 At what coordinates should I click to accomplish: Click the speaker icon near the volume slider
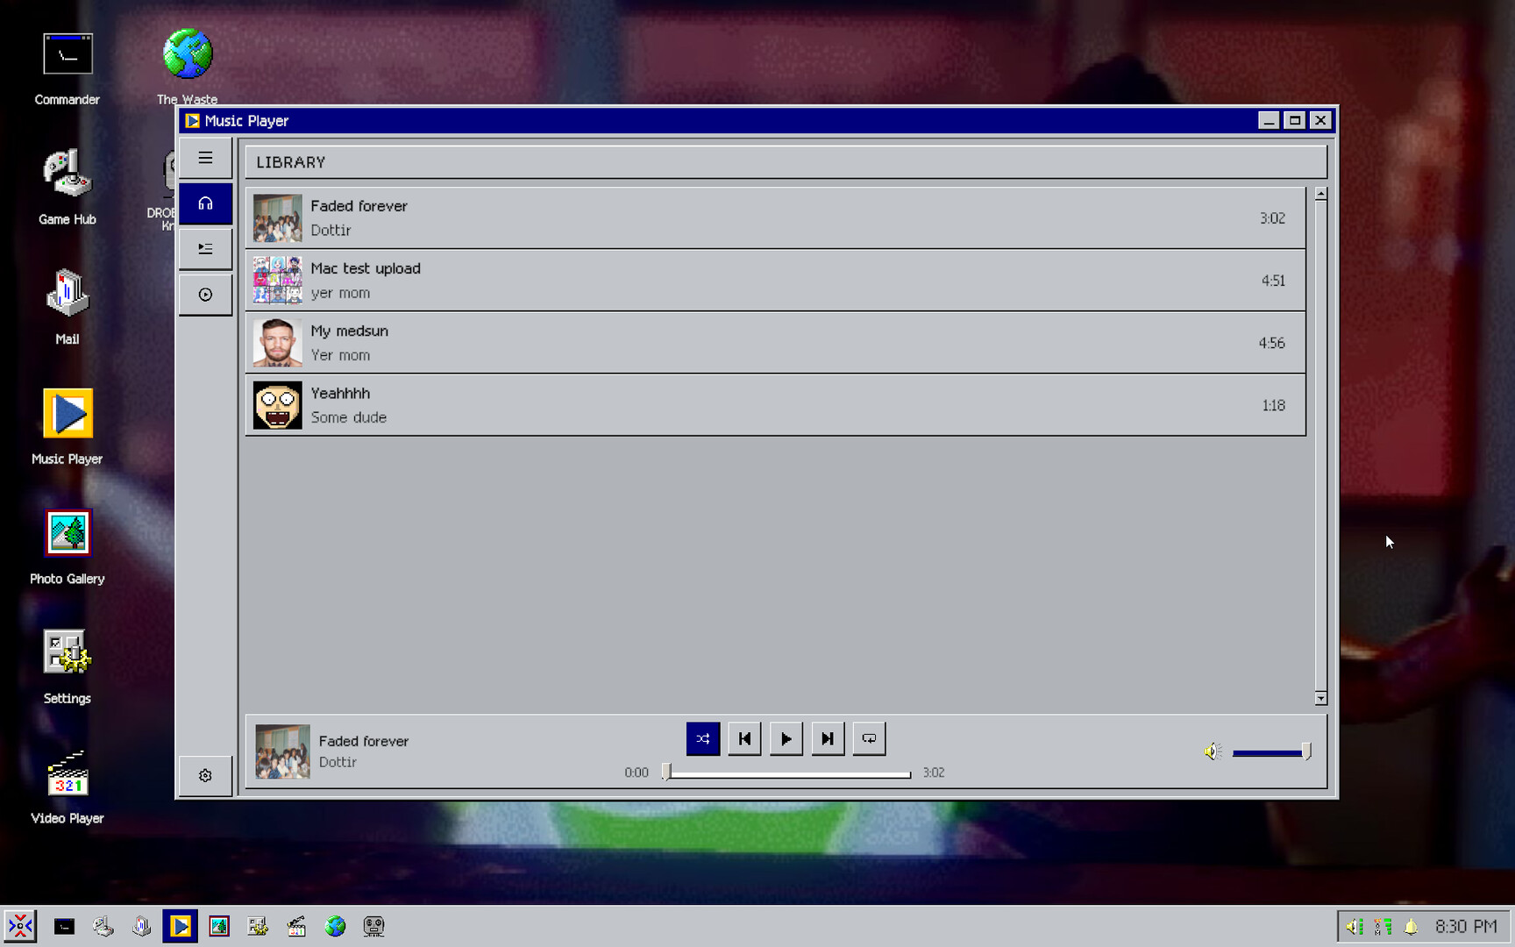[1213, 751]
